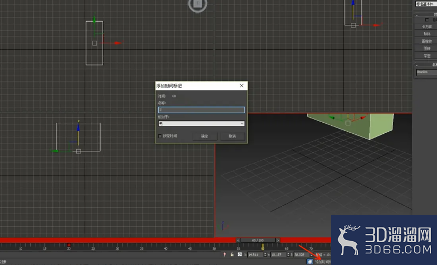Click the selection lock toggle icon
The height and width of the screenshot is (265, 437).
(232, 254)
